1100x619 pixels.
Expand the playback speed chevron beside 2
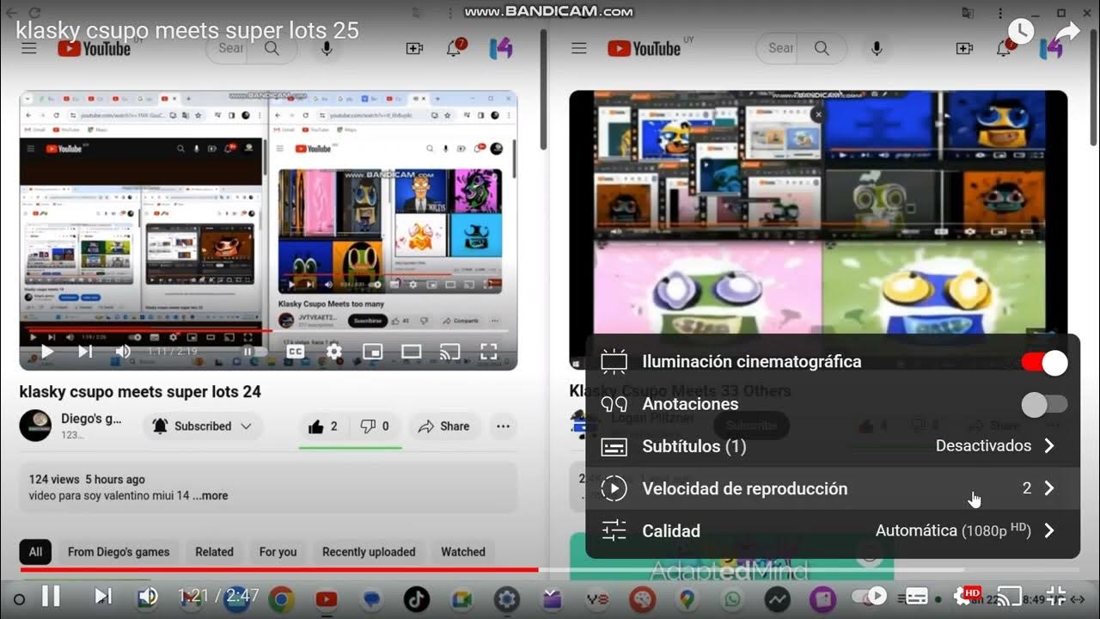click(1049, 488)
